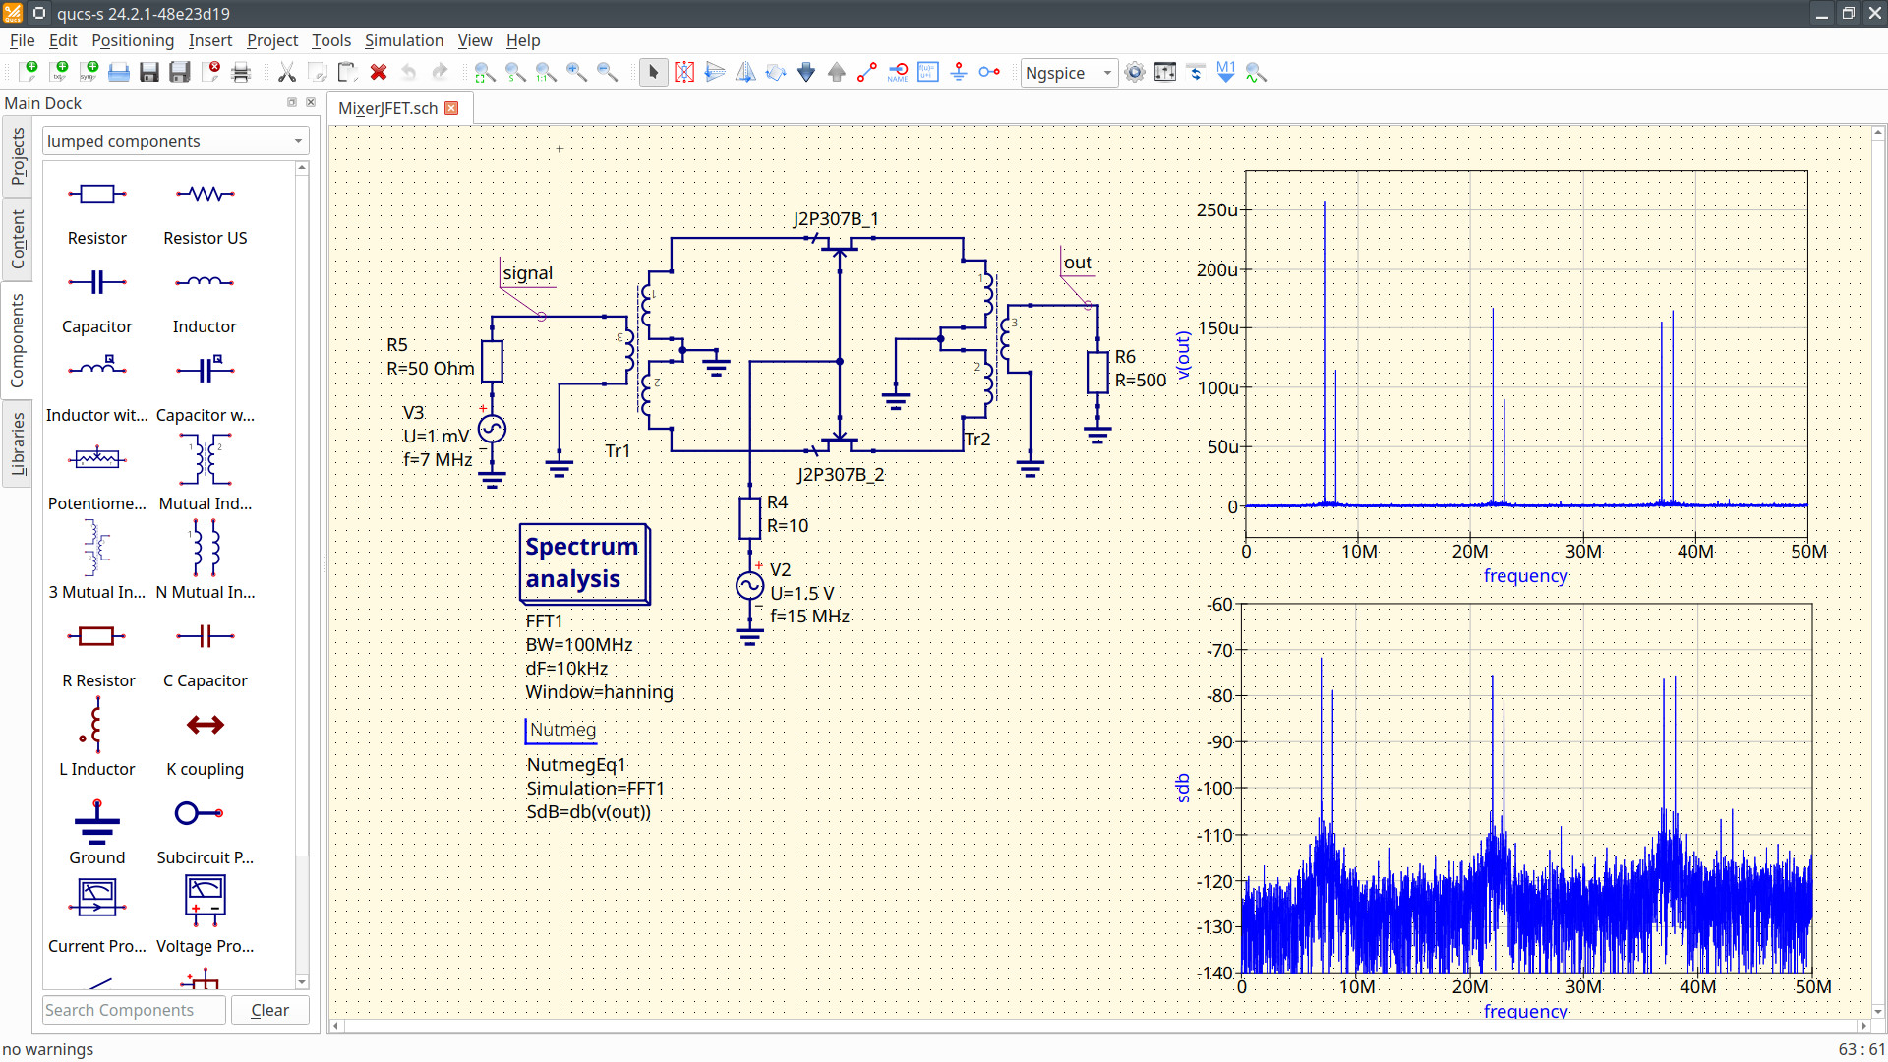Click the Cut scissors icon

(287, 72)
